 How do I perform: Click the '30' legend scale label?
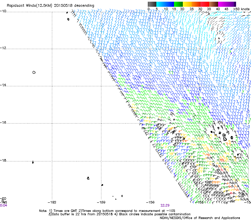(x=200, y=9)
